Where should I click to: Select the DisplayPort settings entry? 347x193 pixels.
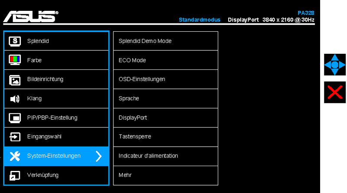click(x=166, y=118)
